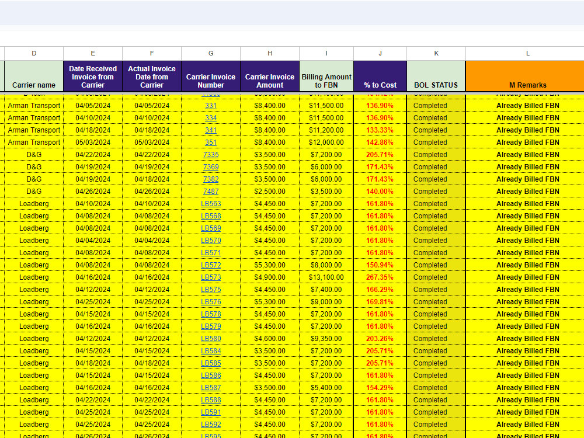Image resolution: width=584 pixels, height=438 pixels.
Task: Open Loadberg invoice link LB586
Action: tap(211, 376)
